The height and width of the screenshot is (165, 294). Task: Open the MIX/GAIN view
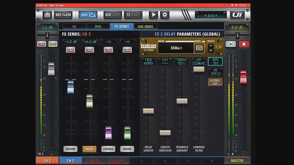[x=63, y=15]
